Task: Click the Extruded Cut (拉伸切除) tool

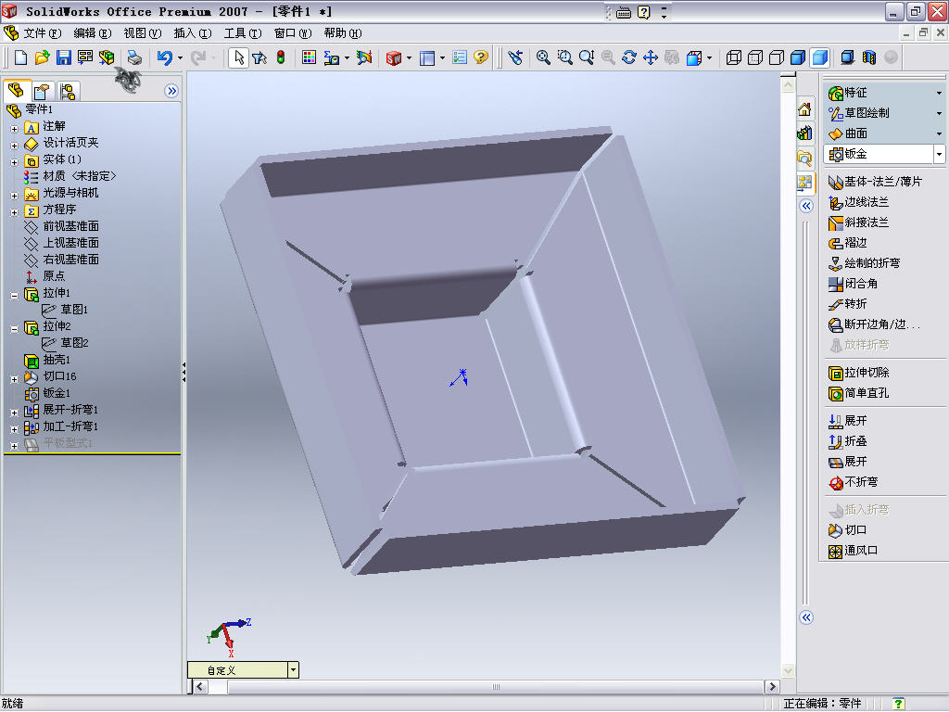Action: (x=858, y=373)
